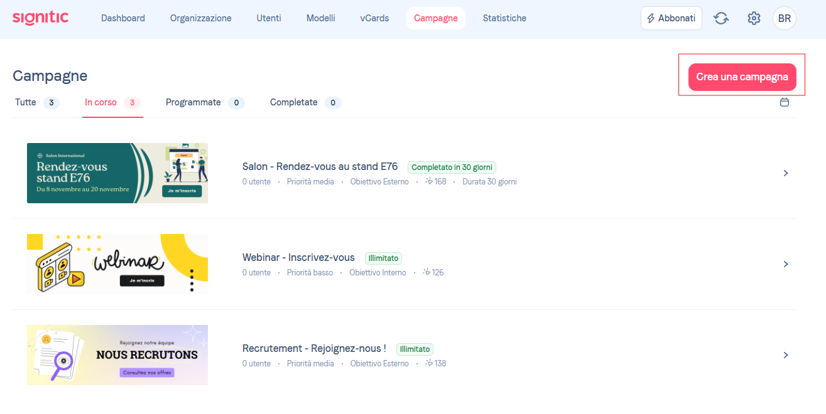Image resolution: width=826 pixels, height=414 pixels.
Task: Open the Modelli menu
Action: click(321, 18)
